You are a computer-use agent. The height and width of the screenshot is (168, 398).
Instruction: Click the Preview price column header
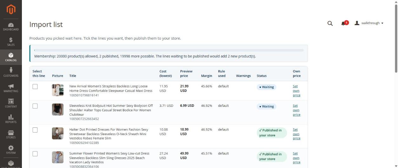click(186, 74)
